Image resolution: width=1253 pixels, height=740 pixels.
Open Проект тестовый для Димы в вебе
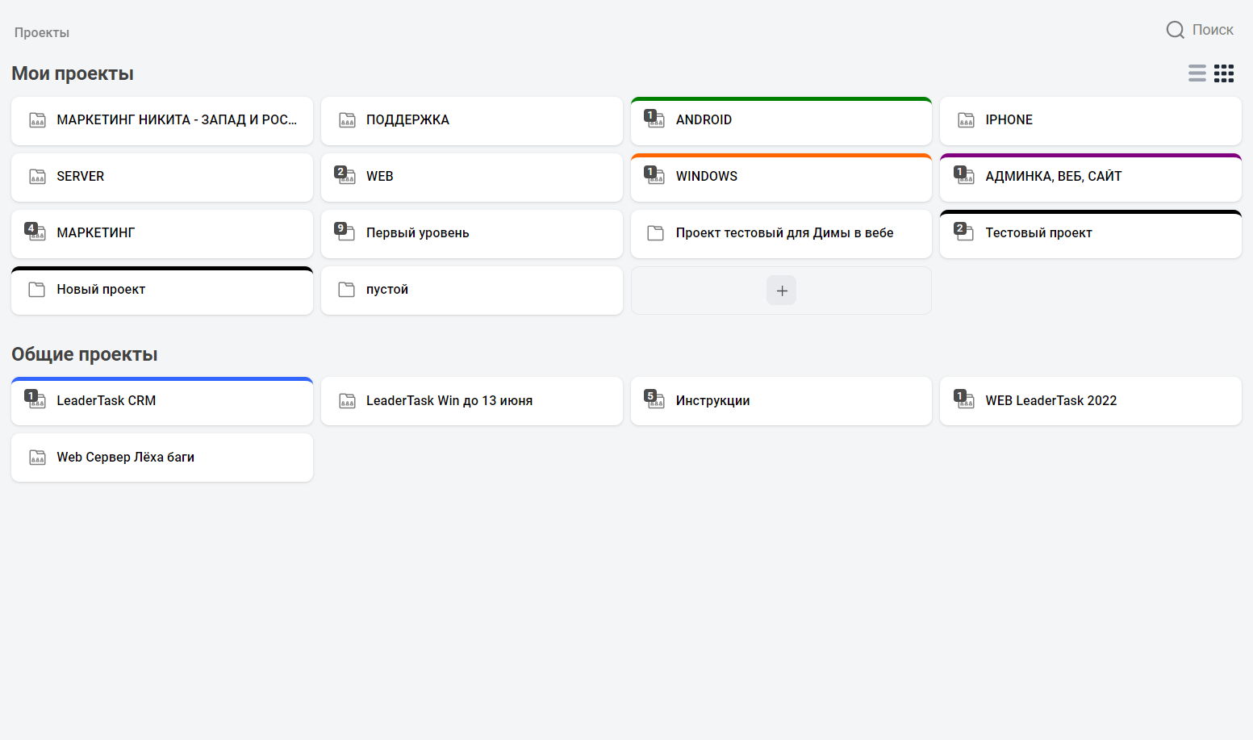pos(781,234)
